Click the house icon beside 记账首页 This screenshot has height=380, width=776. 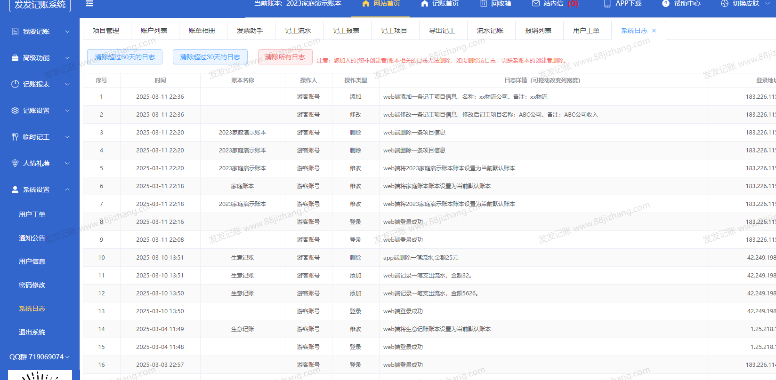coord(425,3)
